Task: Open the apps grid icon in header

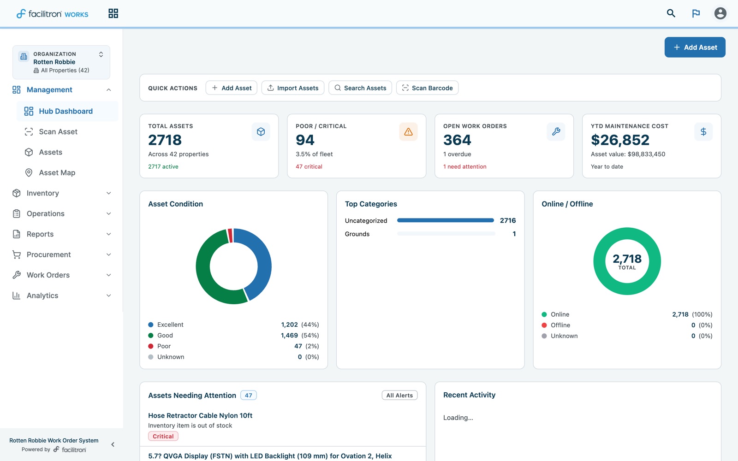Action: [x=113, y=13]
